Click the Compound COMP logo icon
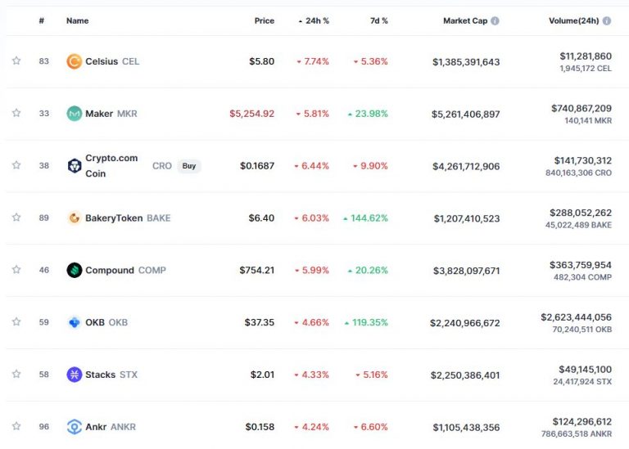 [74, 270]
